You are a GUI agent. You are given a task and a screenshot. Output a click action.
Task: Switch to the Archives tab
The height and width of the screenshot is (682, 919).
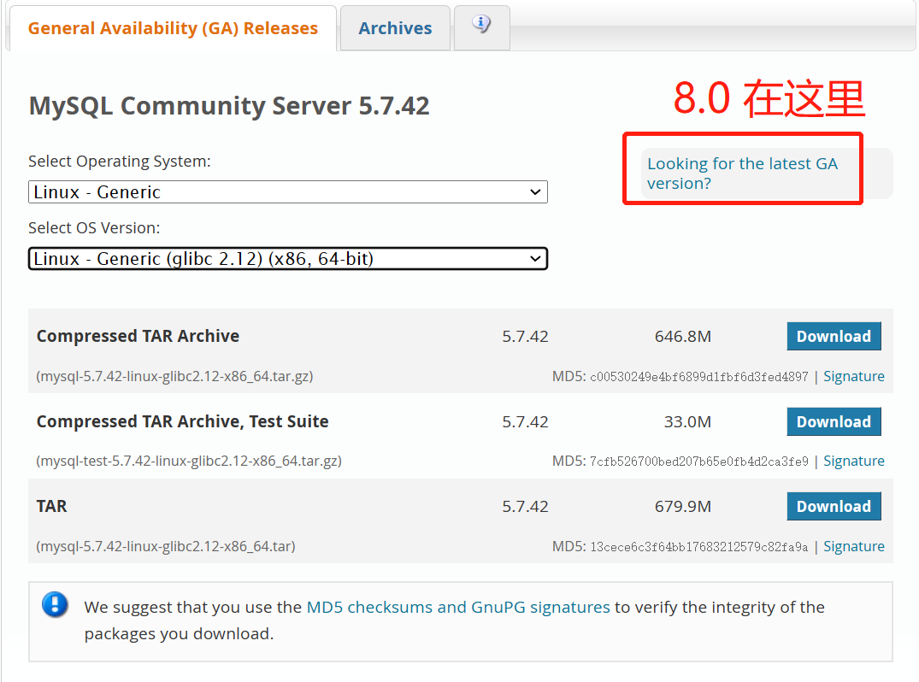click(x=395, y=28)
